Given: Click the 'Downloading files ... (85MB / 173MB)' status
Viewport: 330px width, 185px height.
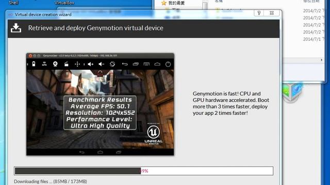Looking at the screenshot, I should (51, 181).
